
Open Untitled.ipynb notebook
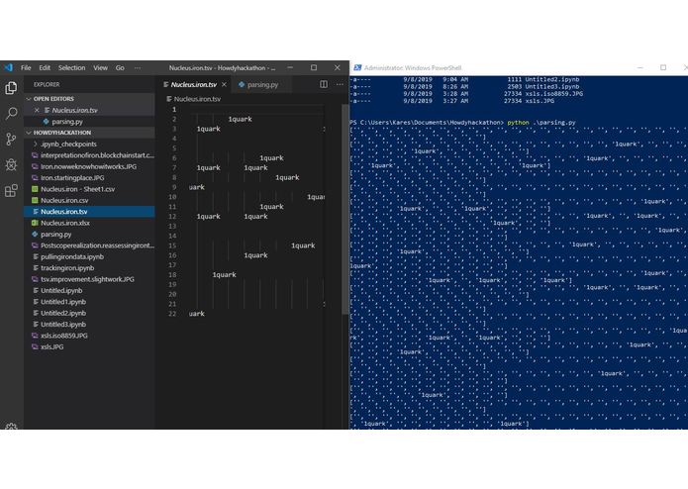point(89,290)
